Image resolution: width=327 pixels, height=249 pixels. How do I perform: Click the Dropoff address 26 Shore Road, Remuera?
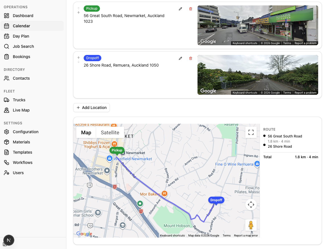pyautogui.click(x=121, y=65)
